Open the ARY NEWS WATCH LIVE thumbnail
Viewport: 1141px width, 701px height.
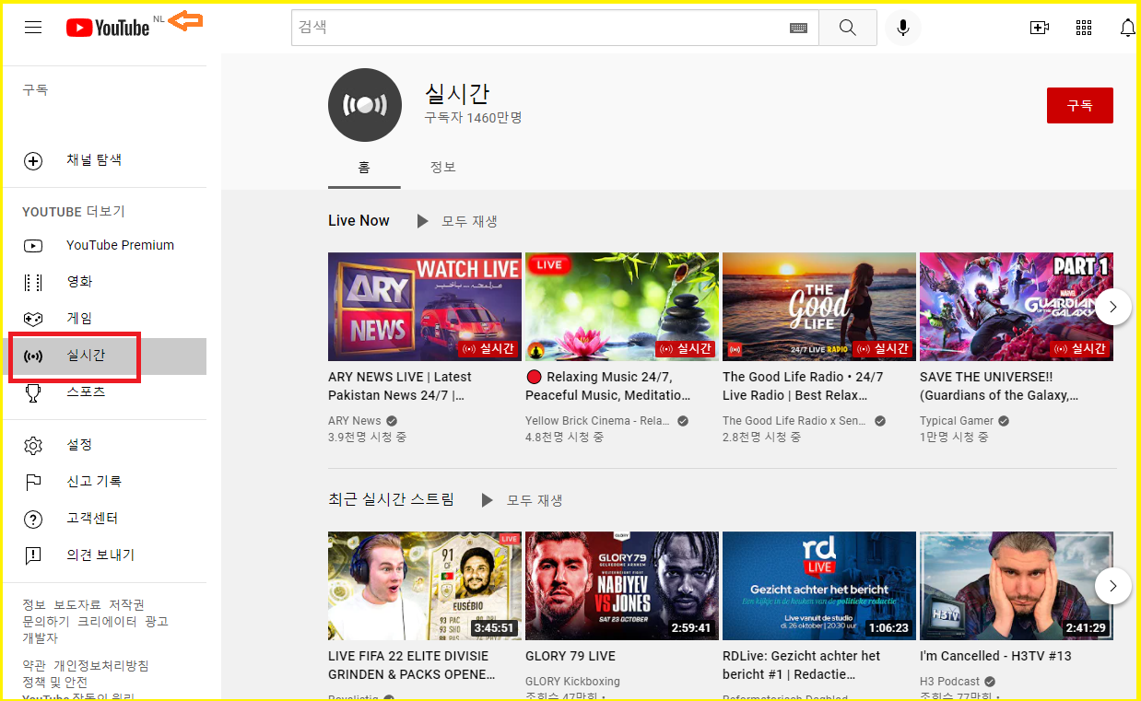click(x=425, y=307)
